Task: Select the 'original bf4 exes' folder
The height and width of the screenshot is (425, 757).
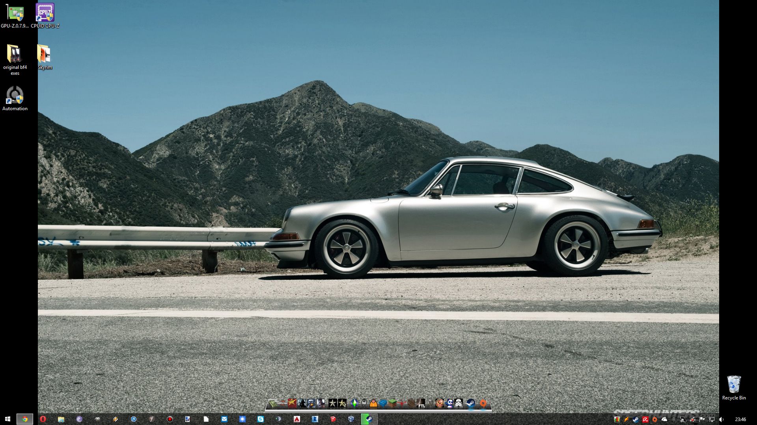Action: (x=15, y=60)
